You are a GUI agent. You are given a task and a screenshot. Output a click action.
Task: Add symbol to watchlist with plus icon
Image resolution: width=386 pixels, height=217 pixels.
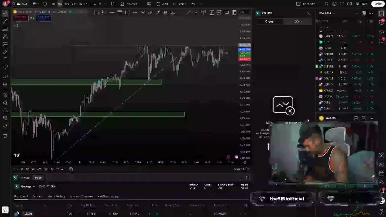[x=356, y=13]
